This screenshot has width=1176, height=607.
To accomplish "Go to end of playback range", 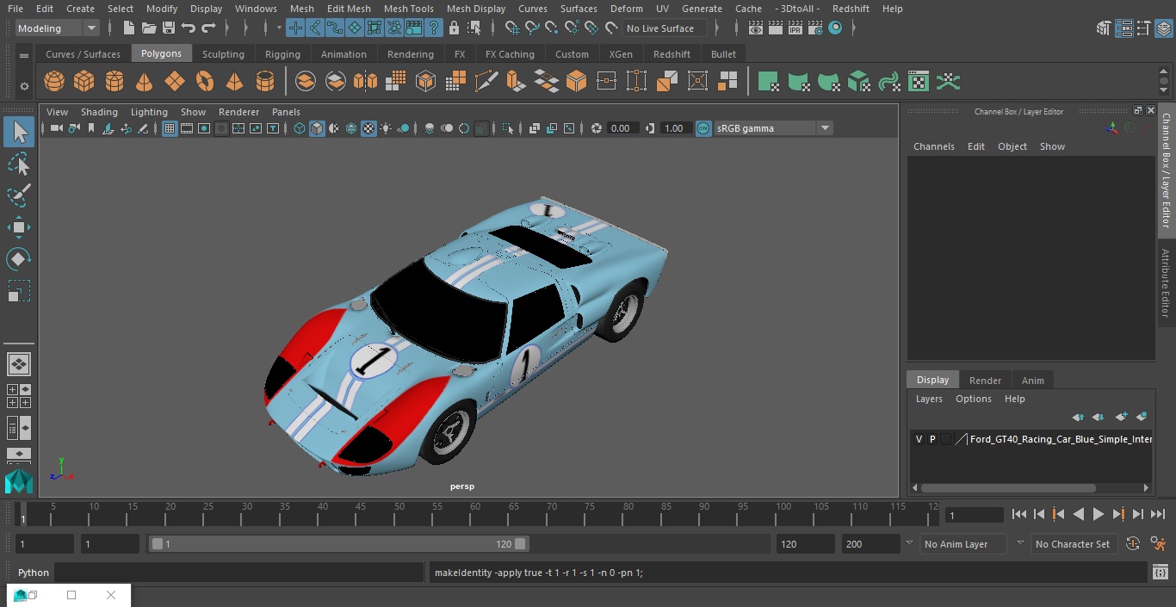I will (1158, 514).
